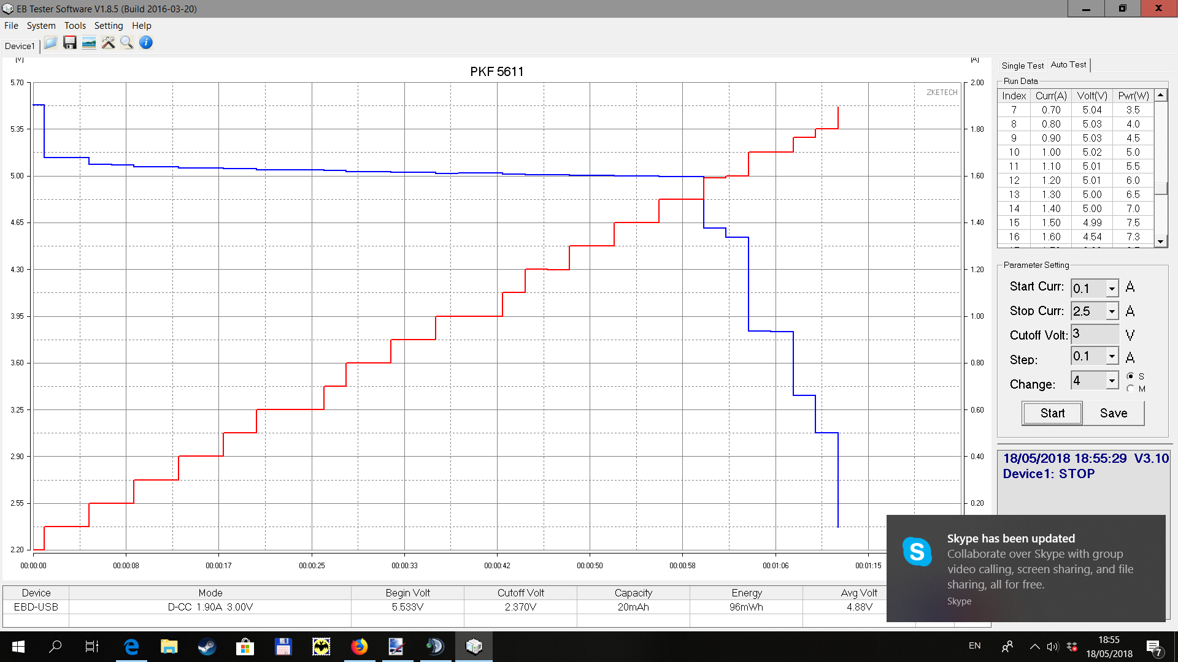Open Steam from the taskbar
The height and width of the screenshot is (662, 1178).
coord(207,646)
